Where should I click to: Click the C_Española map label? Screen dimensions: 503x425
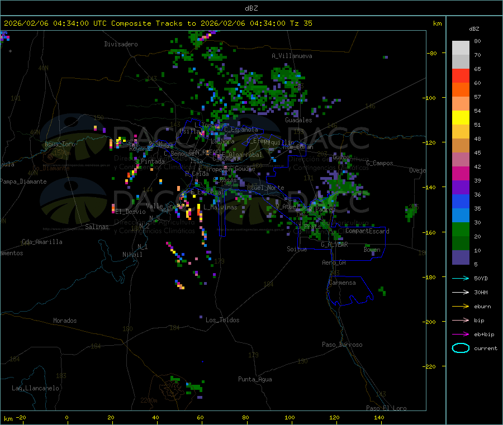click(241, 130)
